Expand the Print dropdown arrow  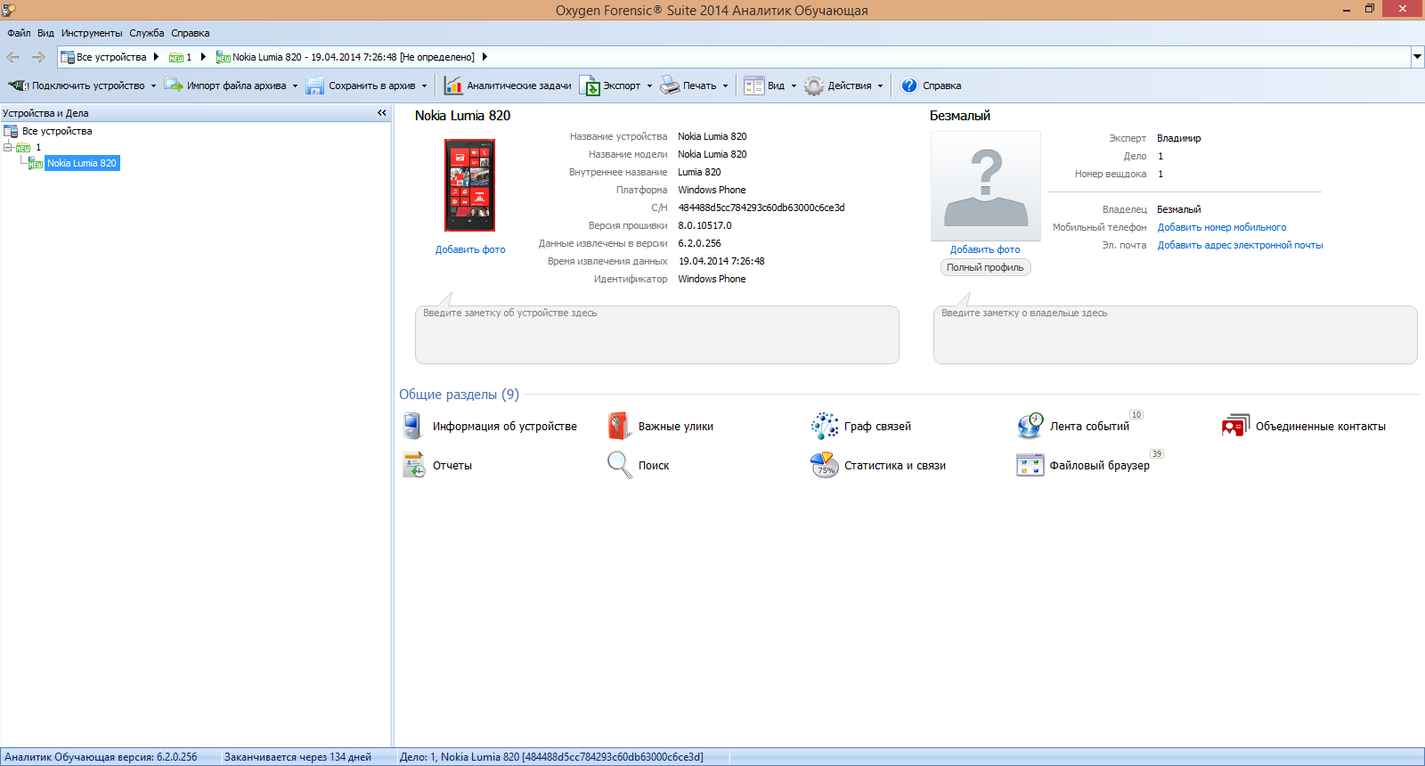[x=725, y=86]
